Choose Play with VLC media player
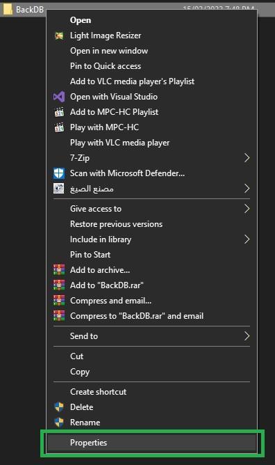The height and width of the screenshot is (465, 275). pyautogui.click(x=151, y=143)
